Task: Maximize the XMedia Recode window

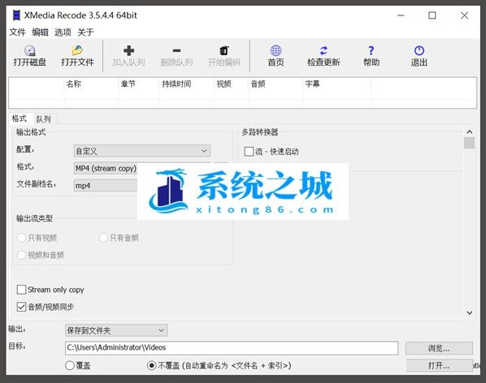Action: tap(432, 15)
